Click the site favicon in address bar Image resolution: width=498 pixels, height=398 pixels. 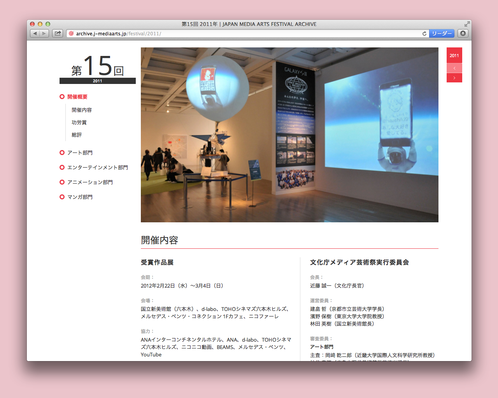click(x=71, y=34)
